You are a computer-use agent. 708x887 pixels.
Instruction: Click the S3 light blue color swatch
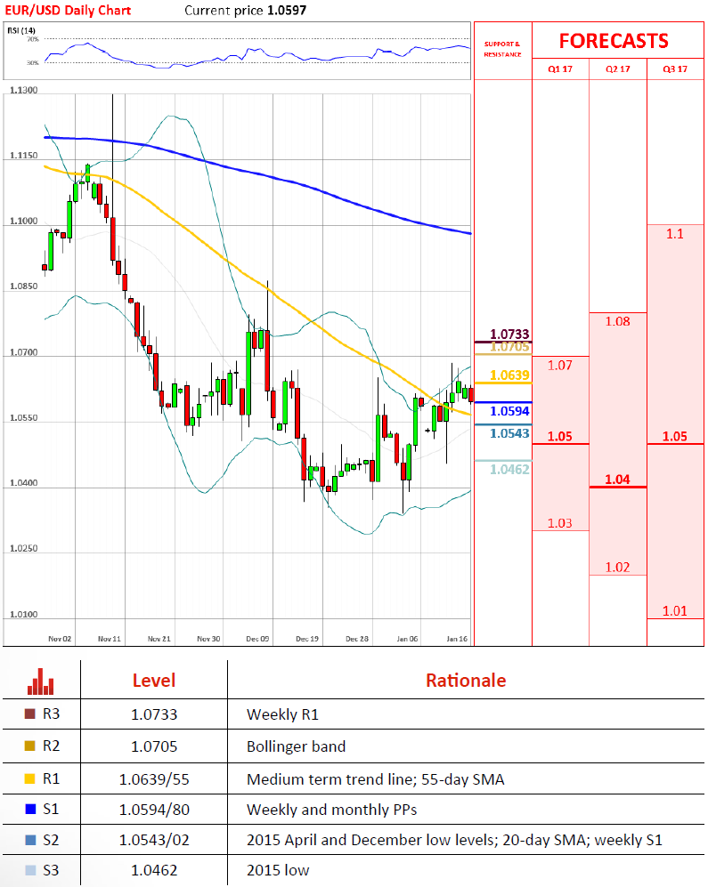pyautogui.click(x=30, y=870)
